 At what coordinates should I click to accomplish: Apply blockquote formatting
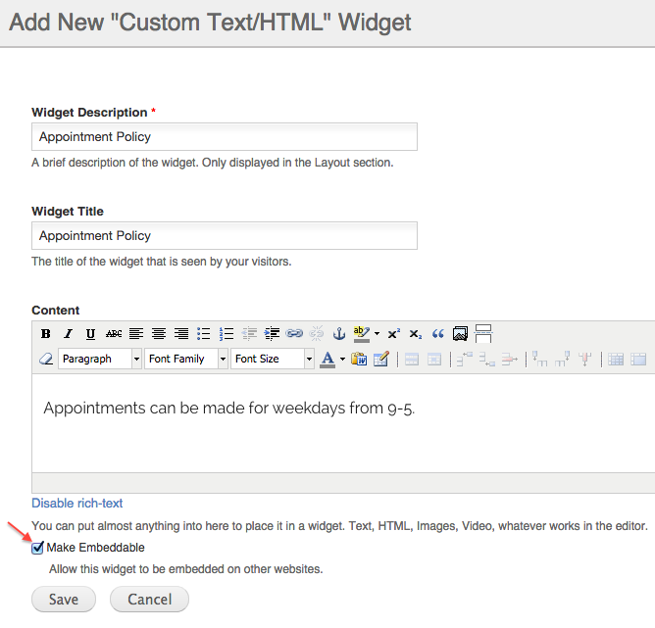(x=437, y=334)
